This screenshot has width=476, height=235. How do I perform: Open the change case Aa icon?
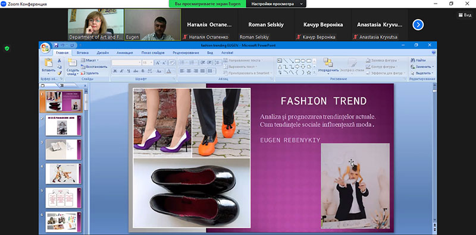[159, 71]
